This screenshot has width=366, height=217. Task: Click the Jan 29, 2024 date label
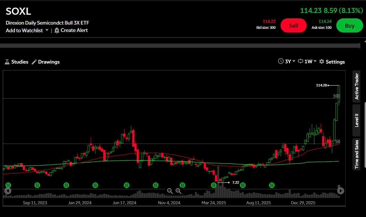coord(80,203)
